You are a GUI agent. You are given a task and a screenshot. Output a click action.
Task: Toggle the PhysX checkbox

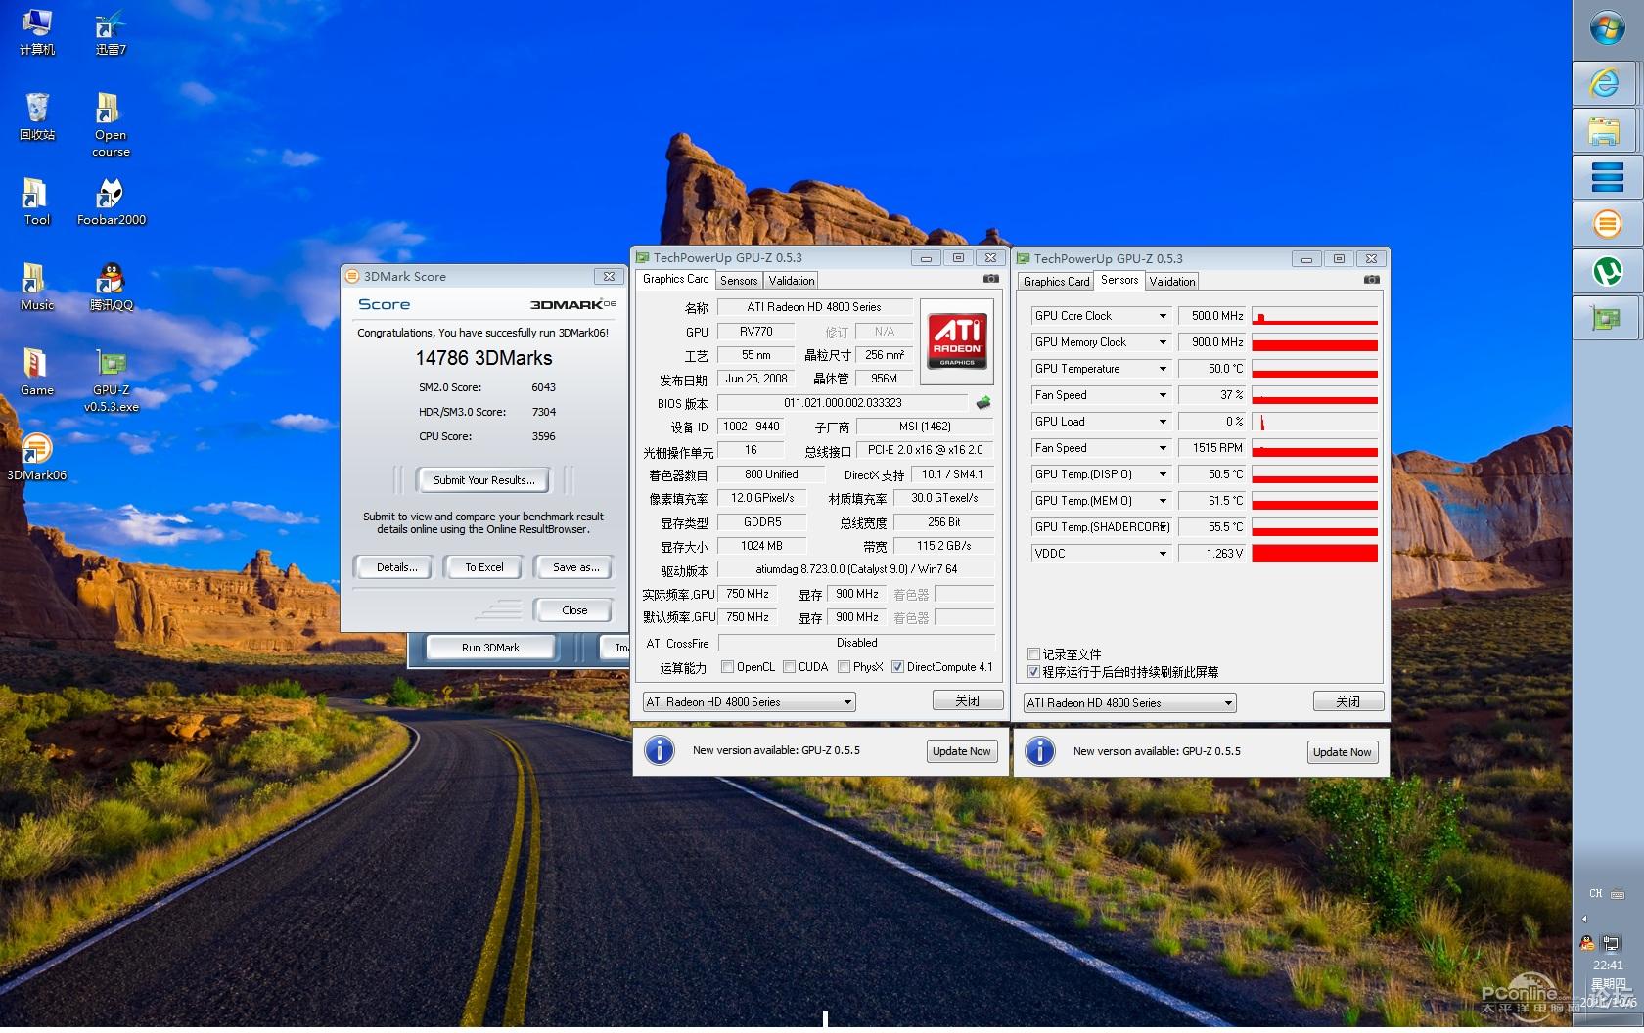(x=844, y=667)
